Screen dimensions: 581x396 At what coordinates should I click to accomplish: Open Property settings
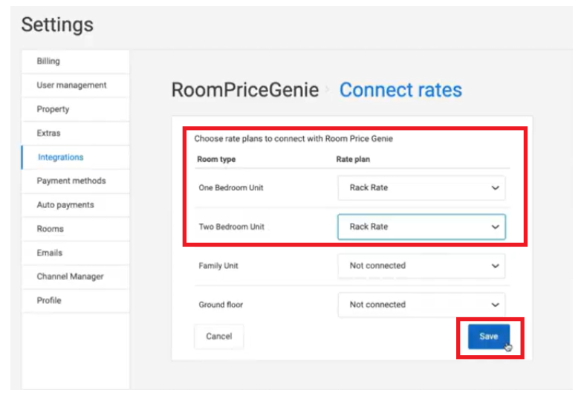pos(53,109)
